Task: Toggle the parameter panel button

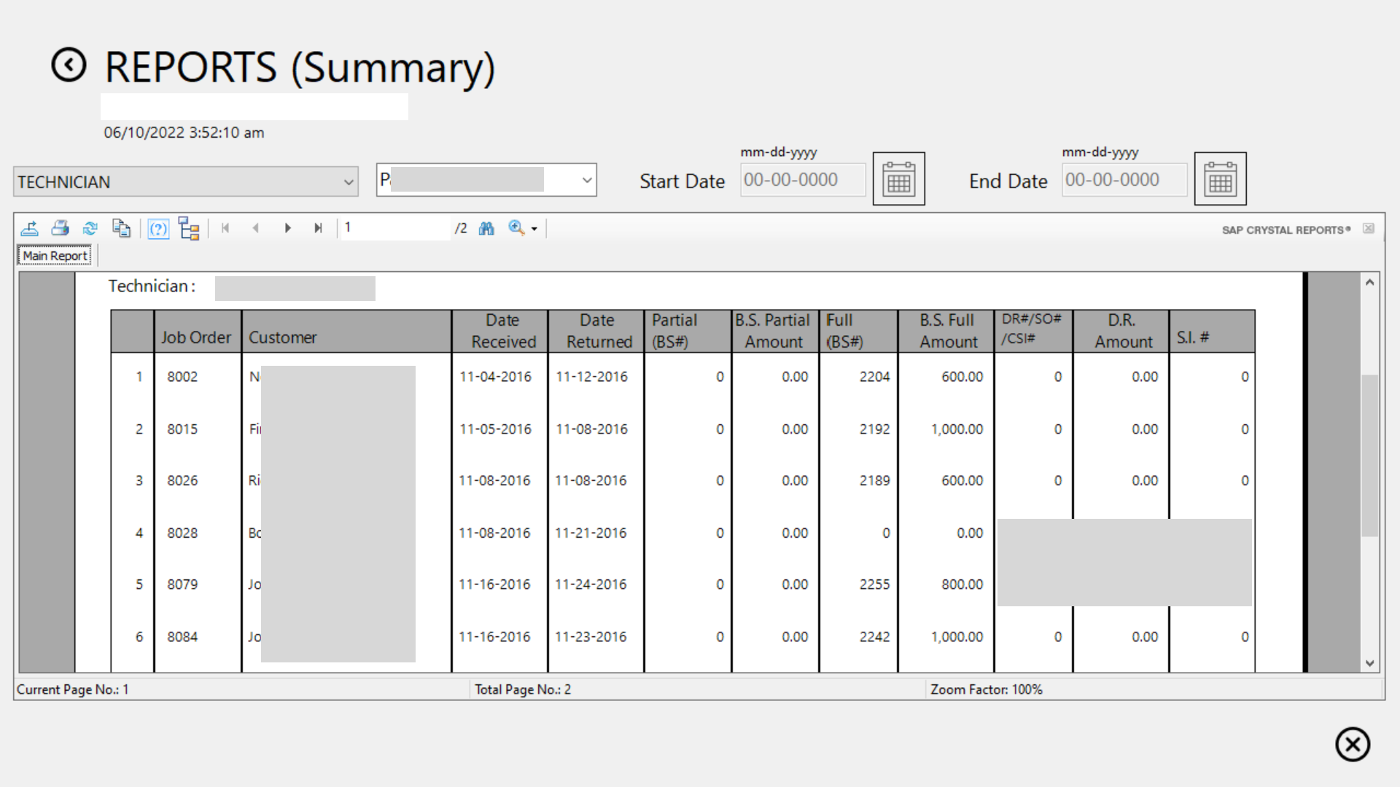Action: 158,228
